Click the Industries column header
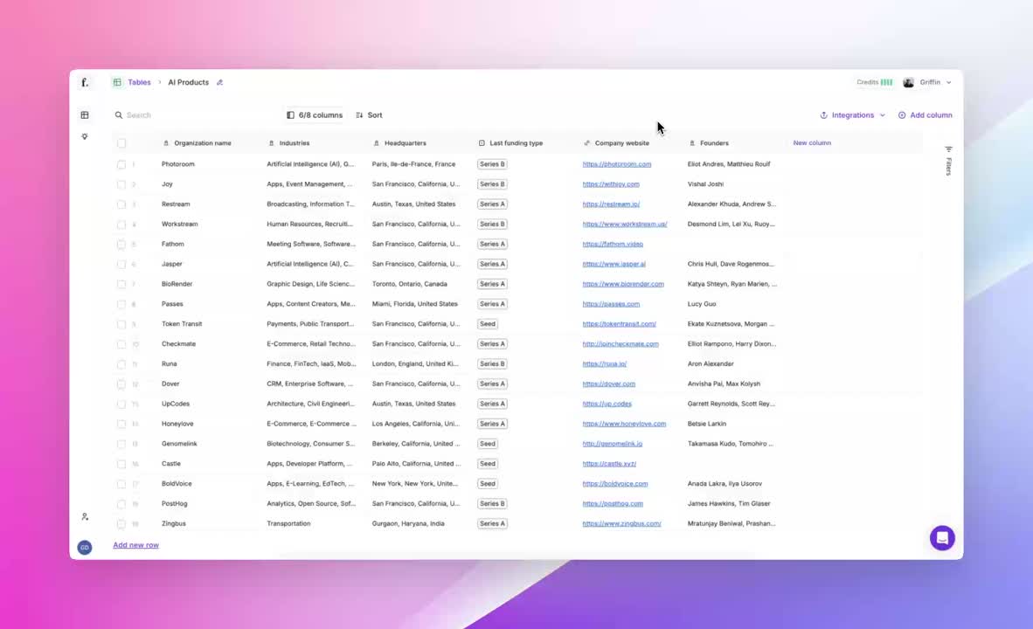The width and height of the screenshot is (1033, 629). point(294,143)
